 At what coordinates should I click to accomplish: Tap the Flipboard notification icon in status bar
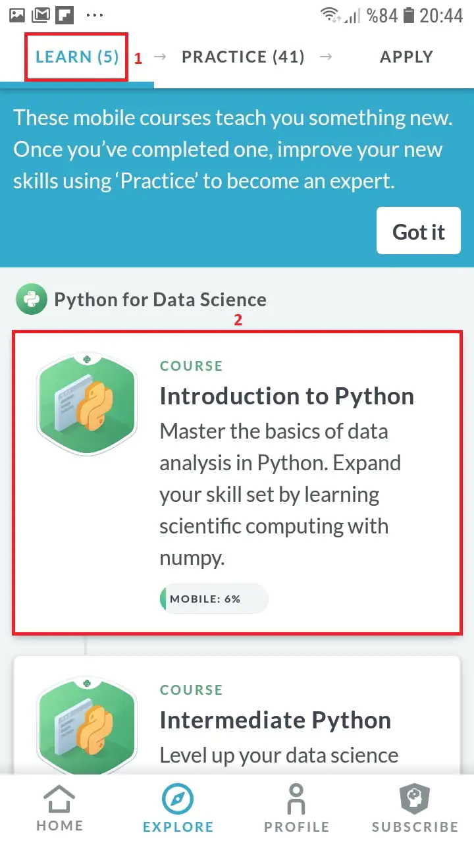(x=65, y=14)
